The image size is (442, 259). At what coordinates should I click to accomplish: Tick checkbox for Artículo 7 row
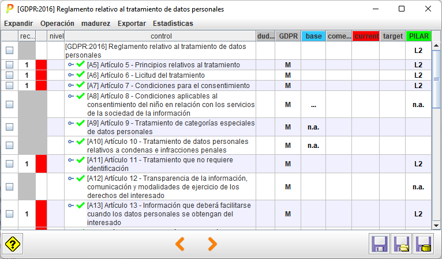click(10, 86)
